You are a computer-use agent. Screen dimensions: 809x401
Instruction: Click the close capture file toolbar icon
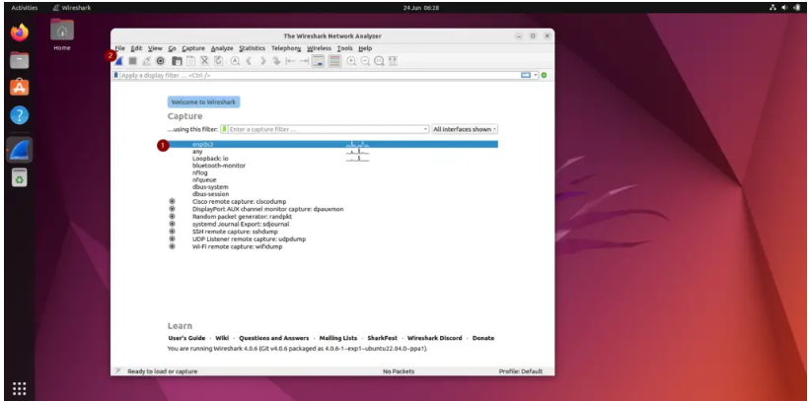coord(205,61)
